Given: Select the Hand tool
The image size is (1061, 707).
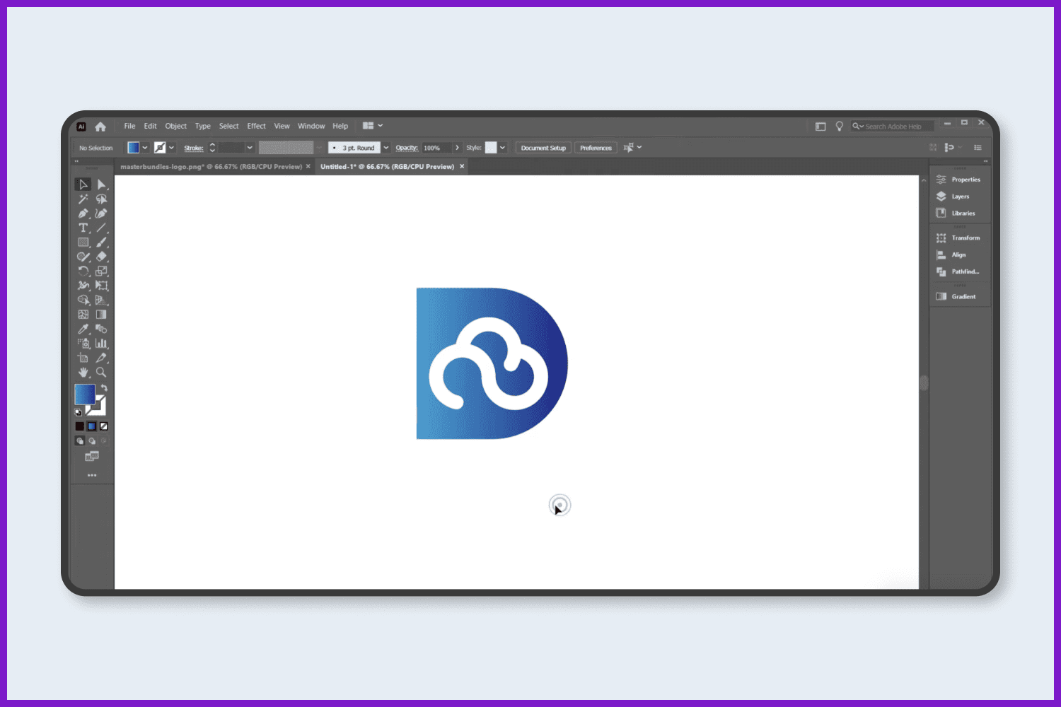Looking at the screenshot, I should (x=83, y=372).
